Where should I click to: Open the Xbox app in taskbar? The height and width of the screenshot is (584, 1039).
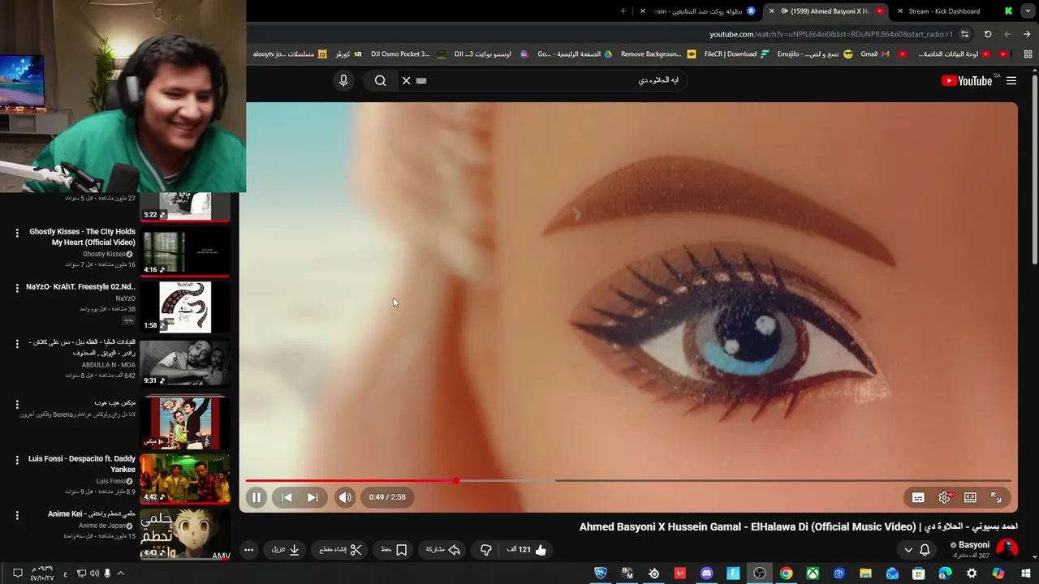pyautogui.click(x=813, y=573)
